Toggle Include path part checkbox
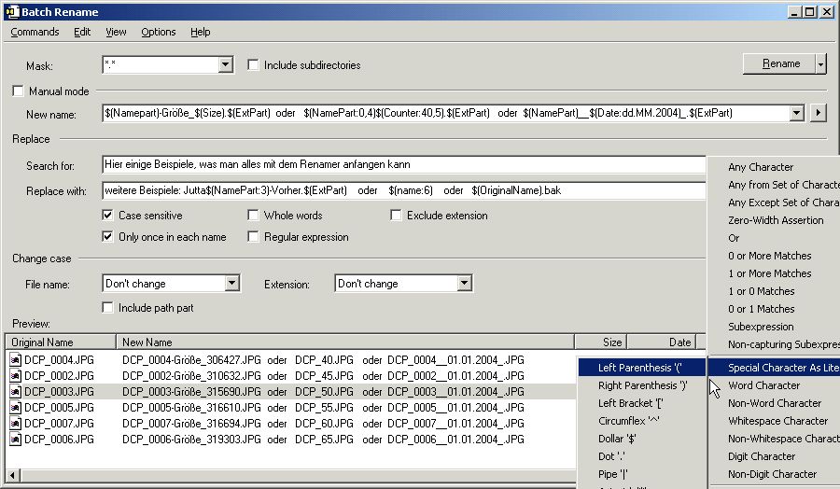Viewport: 840px width, 489px height. 107,307
